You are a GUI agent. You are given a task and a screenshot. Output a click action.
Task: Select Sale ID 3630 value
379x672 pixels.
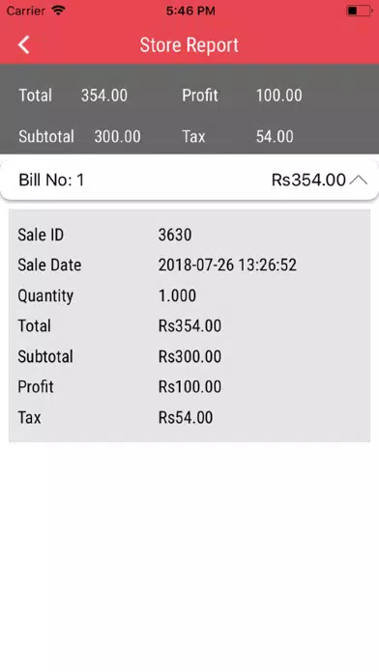(x=175, y=235)
